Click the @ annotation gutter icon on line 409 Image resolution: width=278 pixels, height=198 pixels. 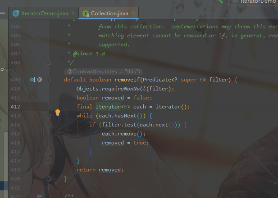(x=40, y=80)
